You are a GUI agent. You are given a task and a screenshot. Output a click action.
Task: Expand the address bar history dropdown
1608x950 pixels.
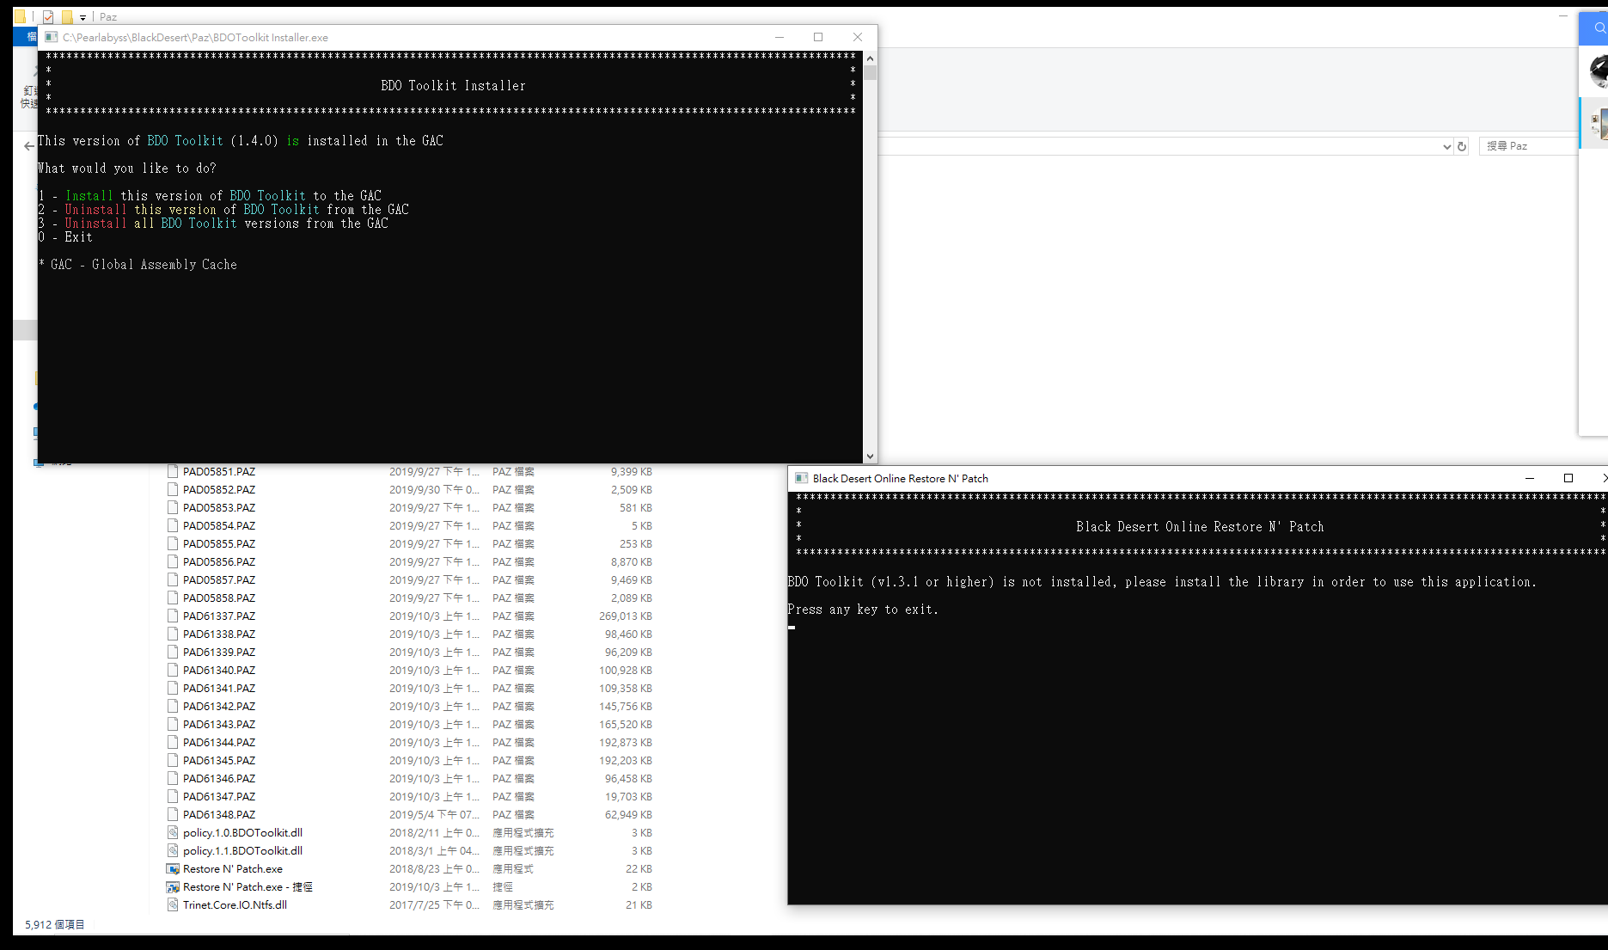click(x=1446, y=147)
